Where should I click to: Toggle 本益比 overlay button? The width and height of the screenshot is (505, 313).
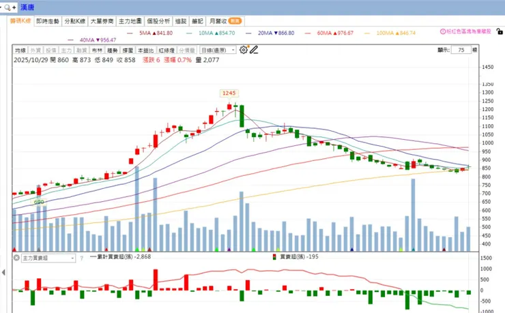click(146, 50)
